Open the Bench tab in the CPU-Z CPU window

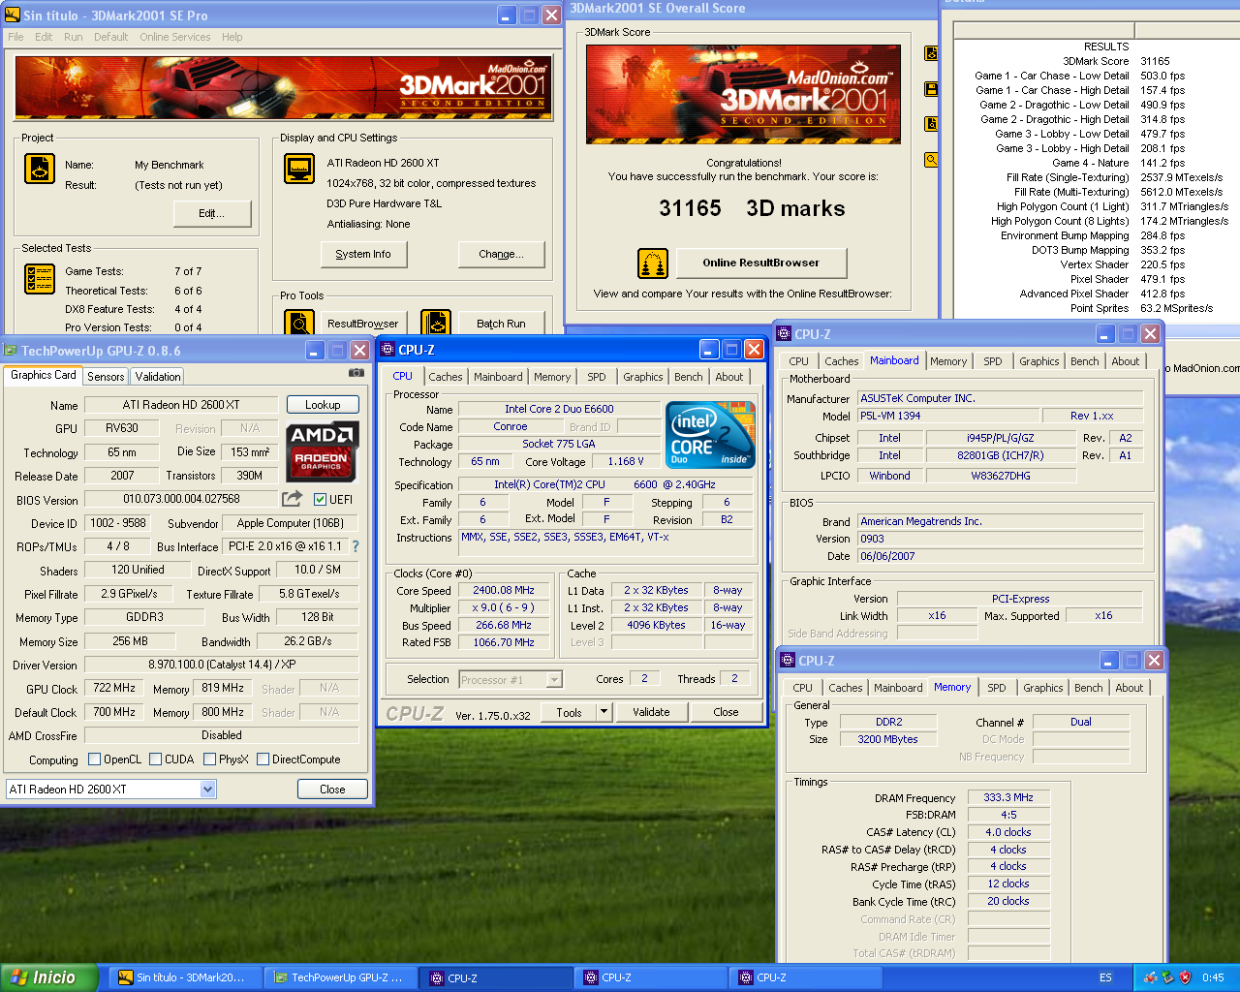[x=689, y=377]
